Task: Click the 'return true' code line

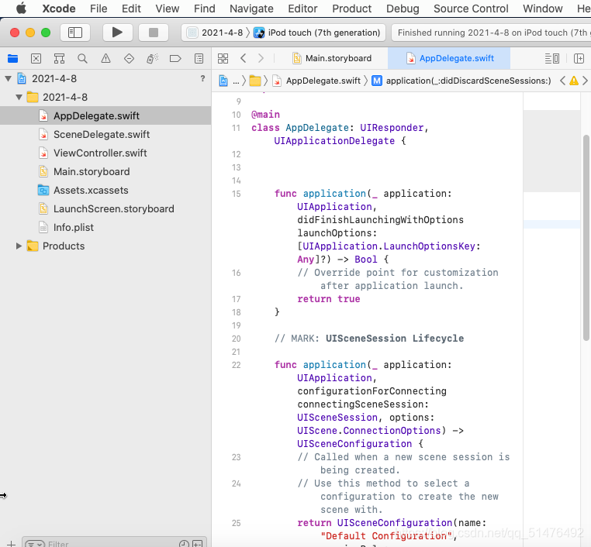Action: click(x=329, y=299)
